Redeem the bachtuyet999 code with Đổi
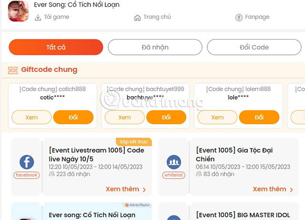305x220 pixels. click(166, 117)
